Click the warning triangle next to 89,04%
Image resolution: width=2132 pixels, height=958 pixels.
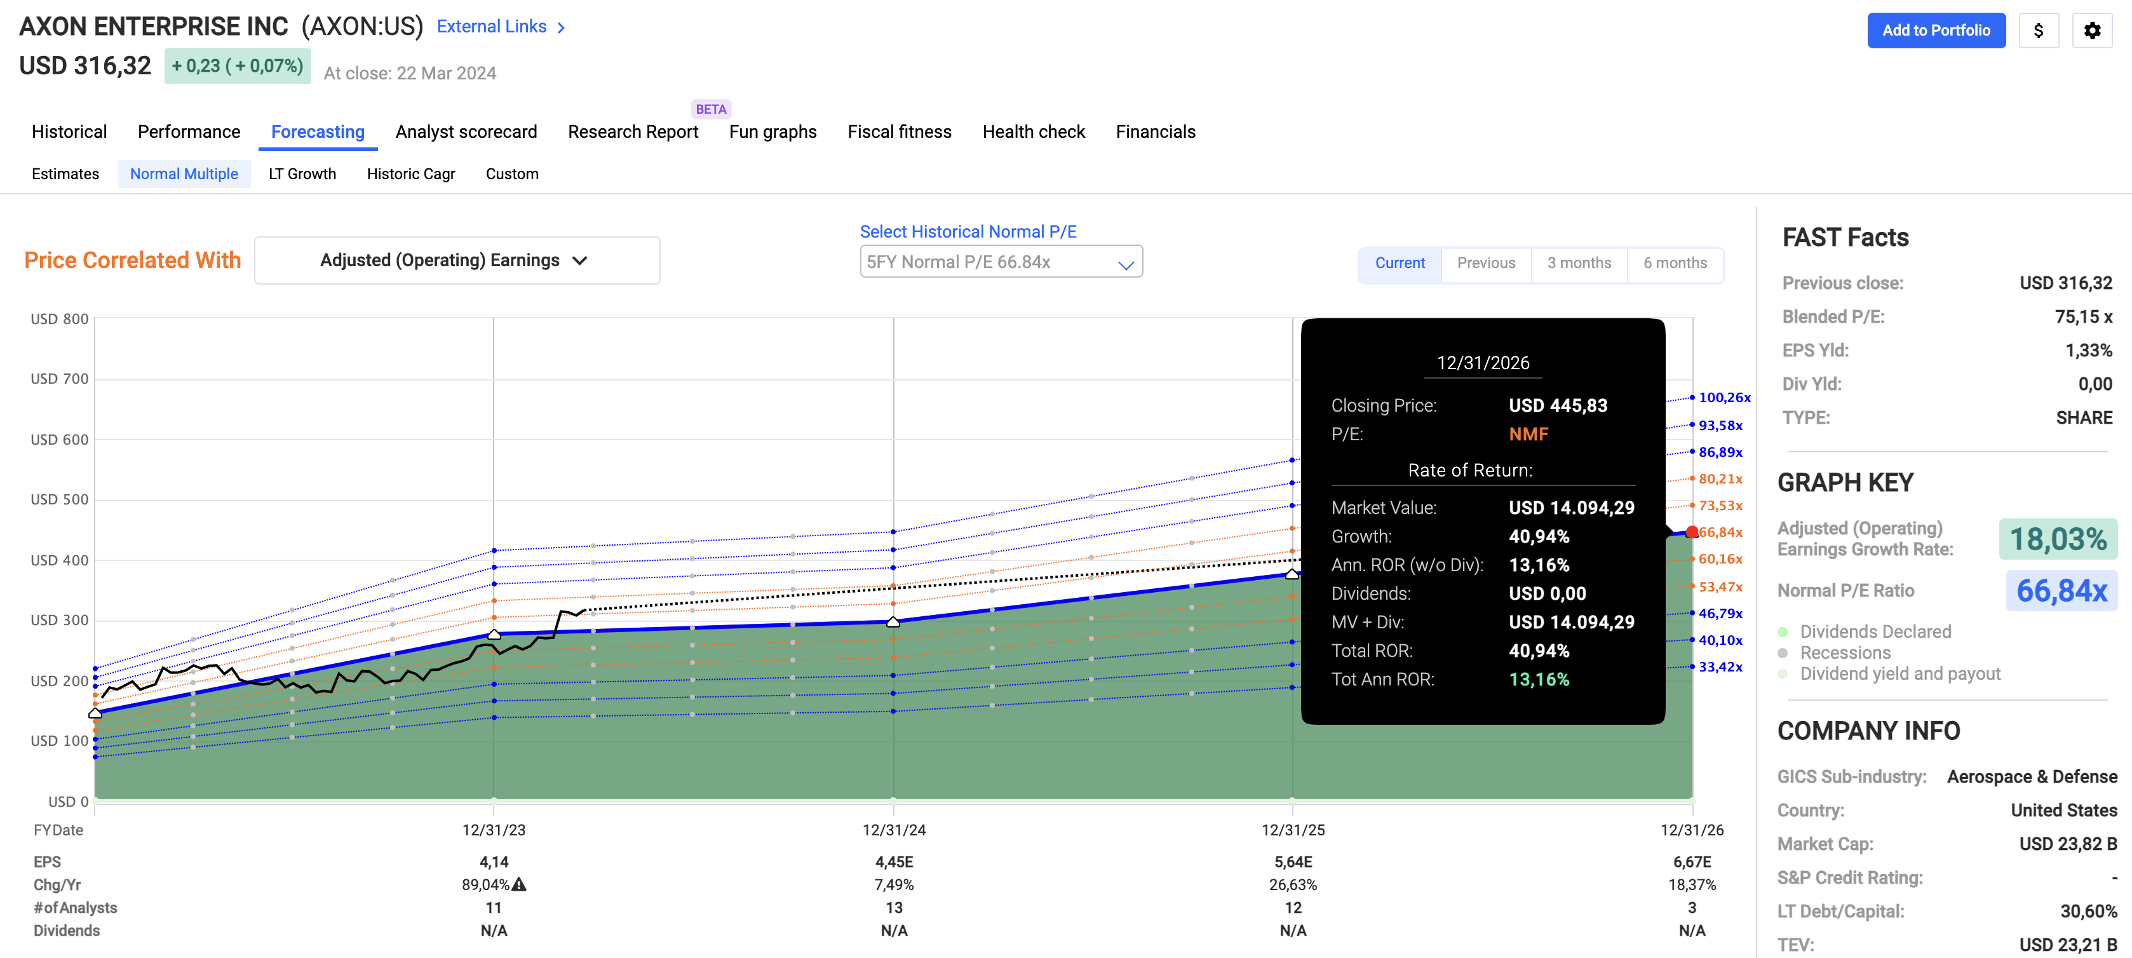(x=519, y=884)
